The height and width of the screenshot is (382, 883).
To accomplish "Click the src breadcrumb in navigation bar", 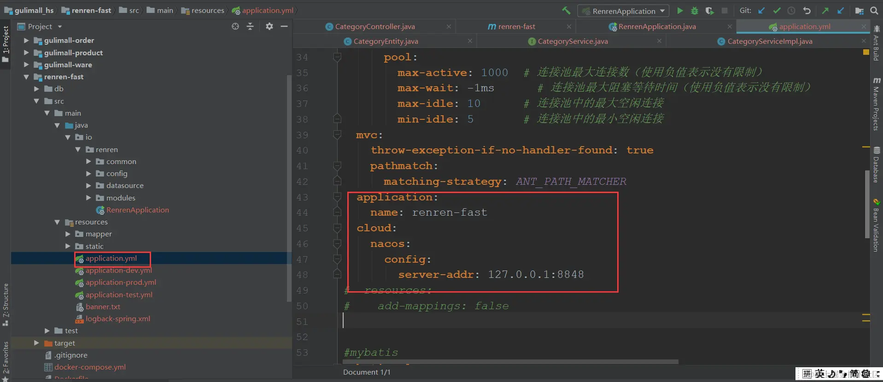I will click(129, 10).
